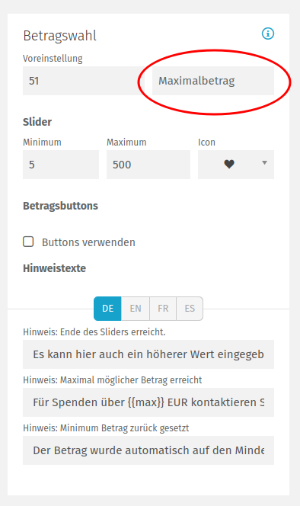Select the slider Maximum field with 500

pyautogui.click(x=148, y=165)
